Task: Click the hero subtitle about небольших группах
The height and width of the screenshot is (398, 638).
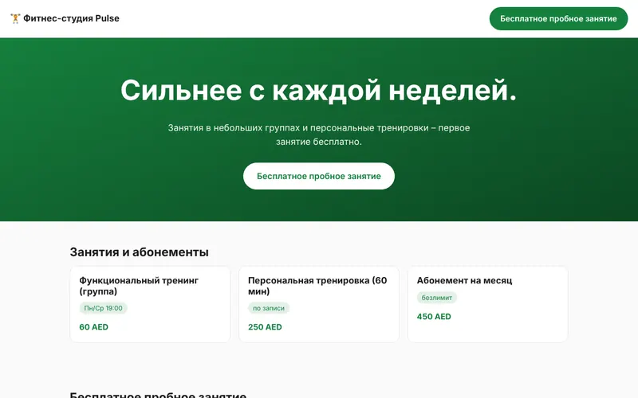Action: pyautogui.click(x=318, y=135)
